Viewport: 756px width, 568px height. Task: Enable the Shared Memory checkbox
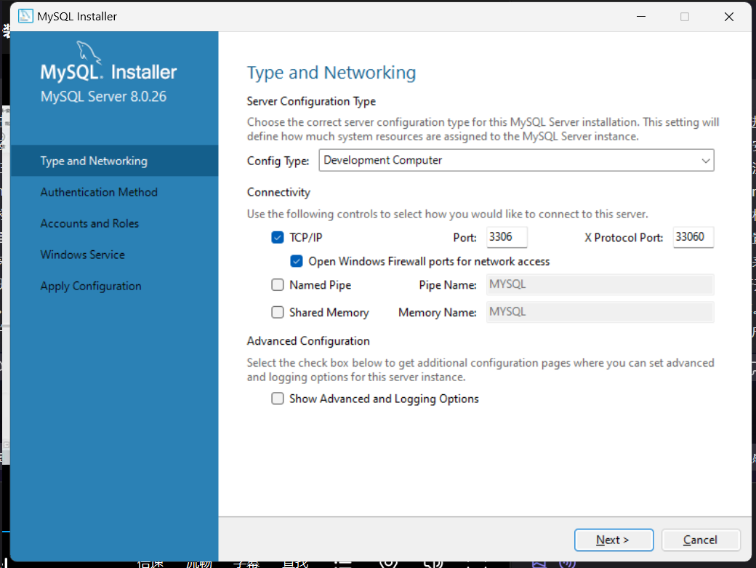(277, 313)
